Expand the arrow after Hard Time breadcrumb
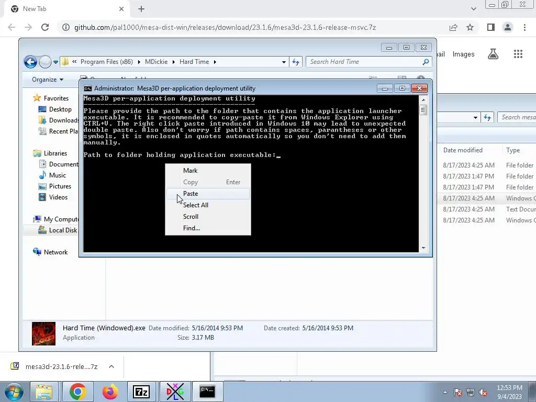This screenshot has height=402, width=536. [215, 62]
